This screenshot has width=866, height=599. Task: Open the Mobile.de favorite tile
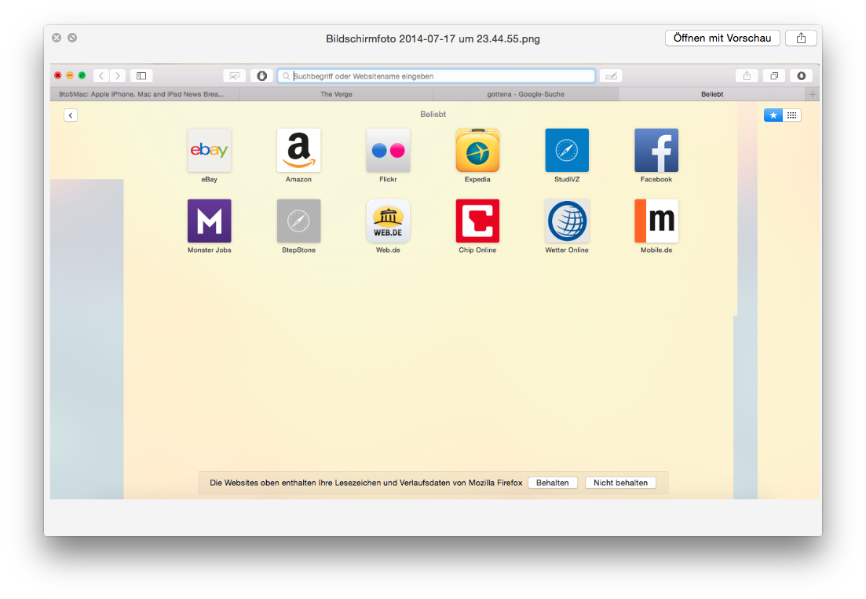pyautogui.click(x=656, y=221)
